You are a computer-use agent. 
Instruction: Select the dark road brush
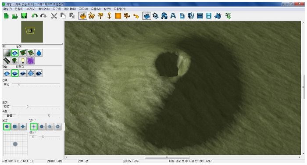[x=7, y=61]
